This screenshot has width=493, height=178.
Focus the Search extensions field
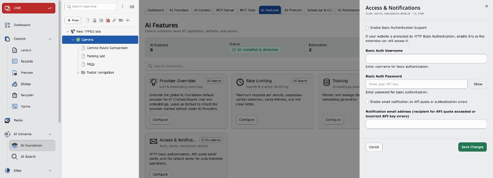252,66
